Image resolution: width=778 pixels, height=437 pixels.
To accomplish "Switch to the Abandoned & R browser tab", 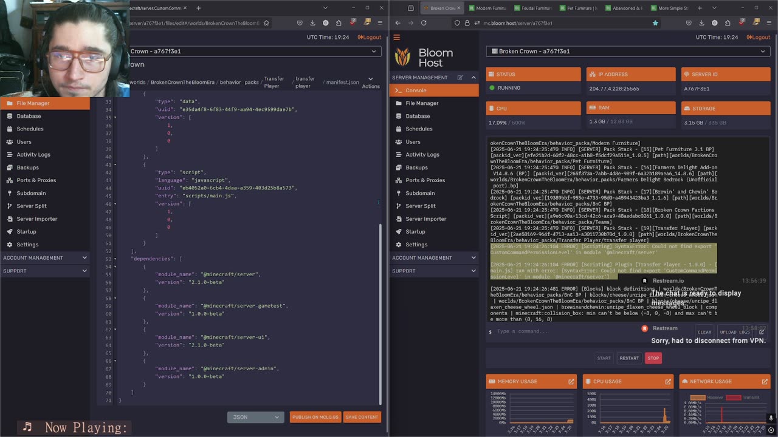I will [x=623, y=8].
